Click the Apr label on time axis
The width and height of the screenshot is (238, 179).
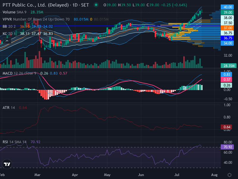75,175
